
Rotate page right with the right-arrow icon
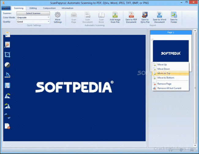tap(7, 106)
